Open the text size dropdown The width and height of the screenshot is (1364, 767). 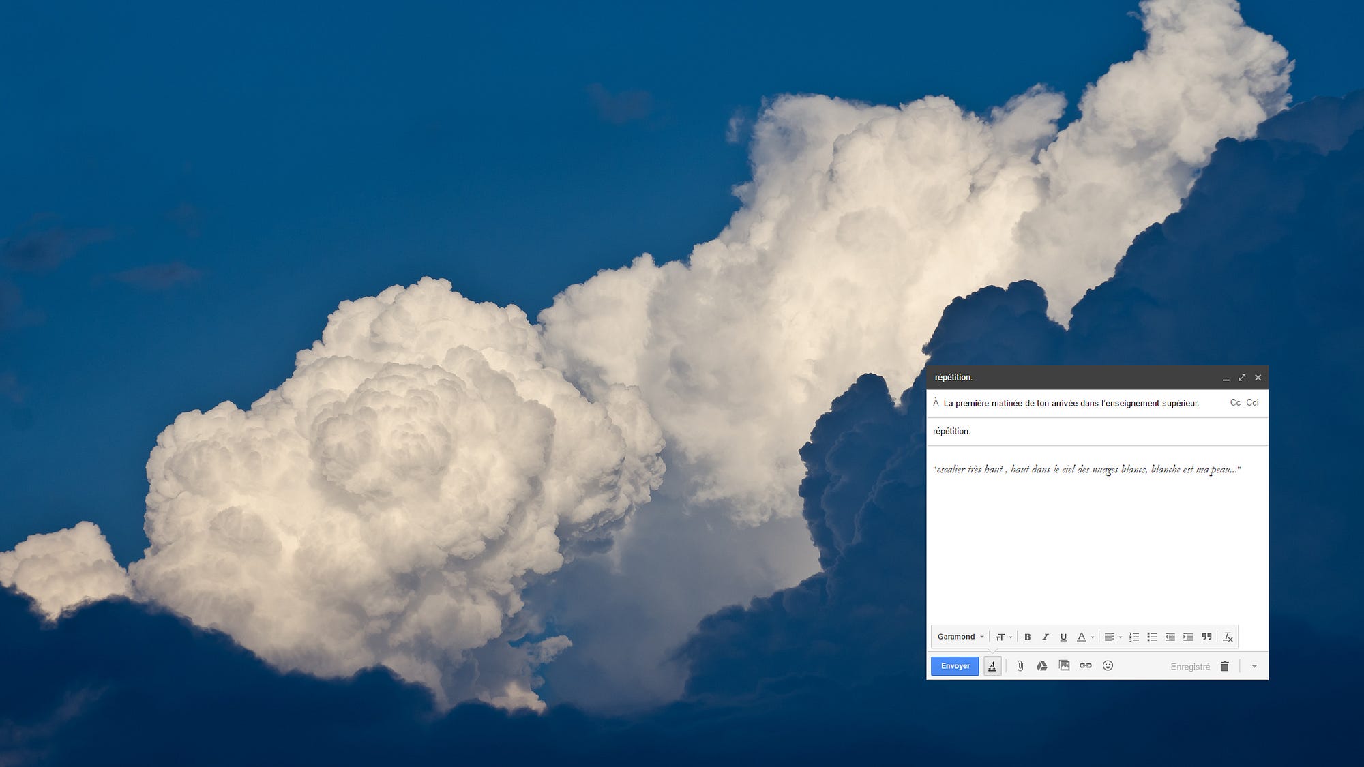[1003, 637]
